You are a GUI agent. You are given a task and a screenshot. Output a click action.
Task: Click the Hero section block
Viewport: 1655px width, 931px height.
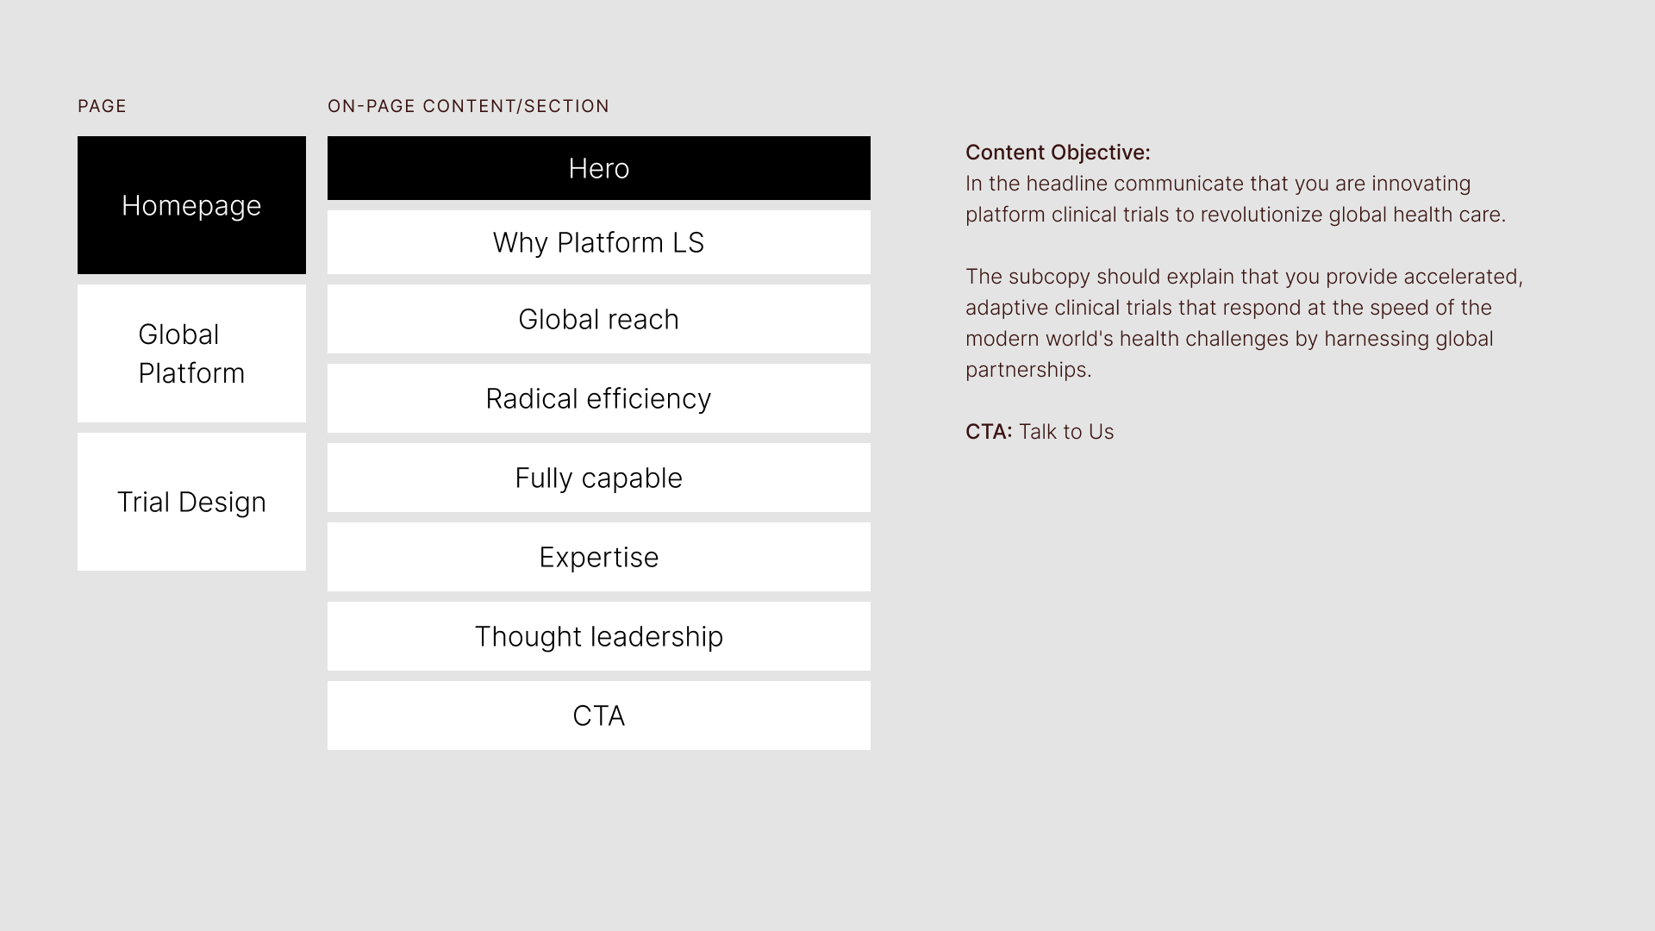click(599, 168)
